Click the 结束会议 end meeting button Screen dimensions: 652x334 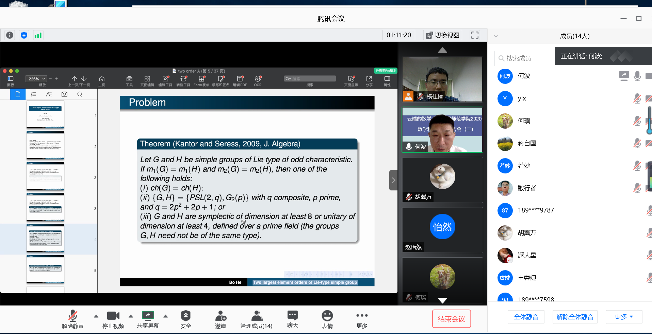tap(451, 319)
